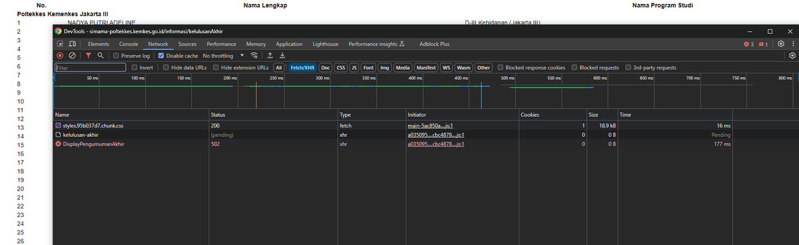Enable Hide data URLs checkbox
This screenshot has width=799, height=245.
pos(166,68)
